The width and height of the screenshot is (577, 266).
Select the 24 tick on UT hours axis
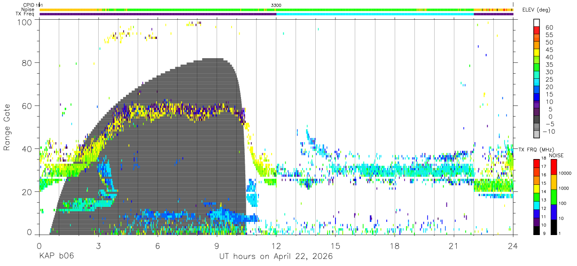coord(513,246)
